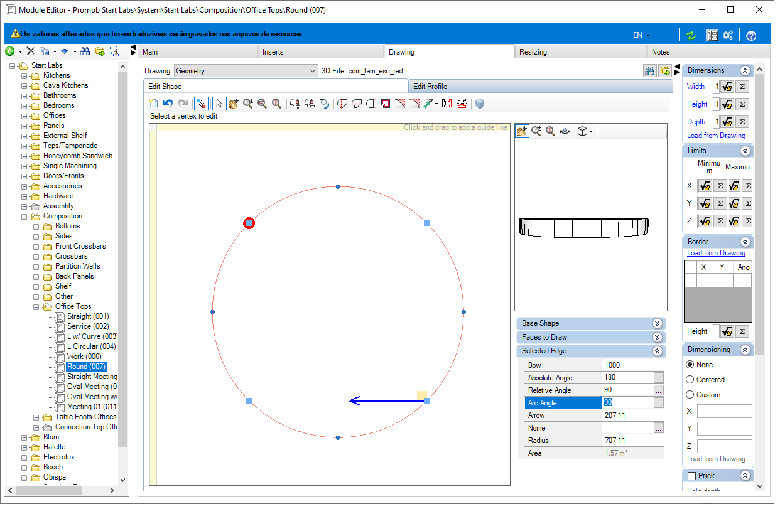Screen dimensions: 780x509
Task: Click the 3D File name input field
Action: tap(494, 71)
